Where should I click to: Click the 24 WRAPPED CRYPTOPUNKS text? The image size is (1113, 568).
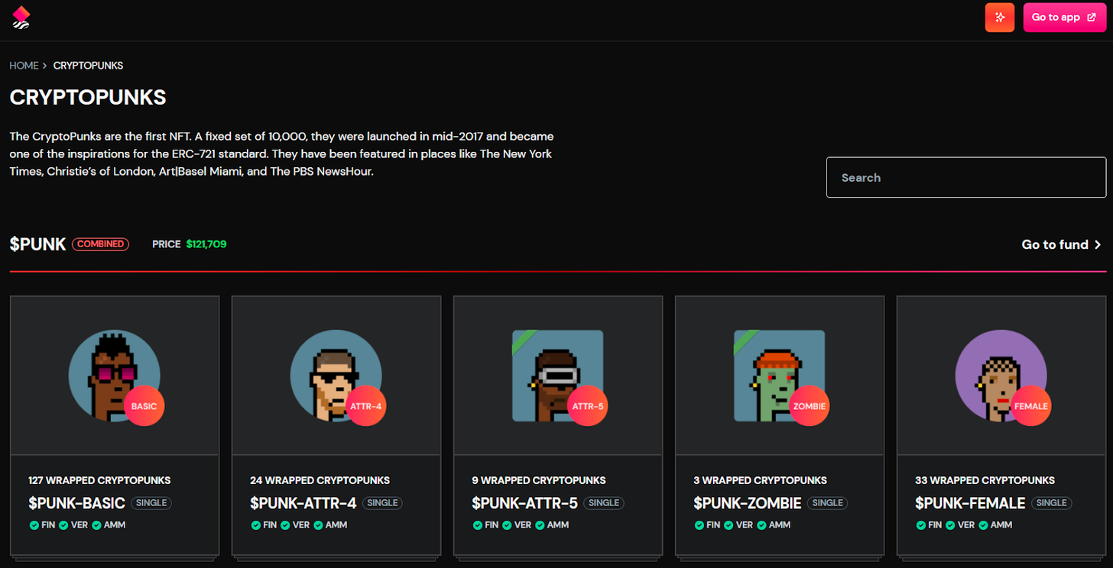point(320,480)
